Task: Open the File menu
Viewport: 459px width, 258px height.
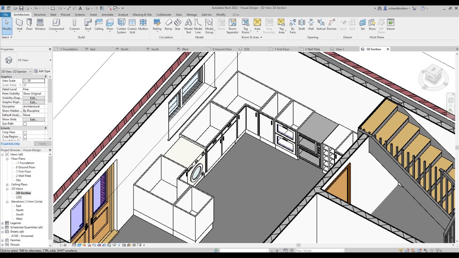Action: (5, 15)
